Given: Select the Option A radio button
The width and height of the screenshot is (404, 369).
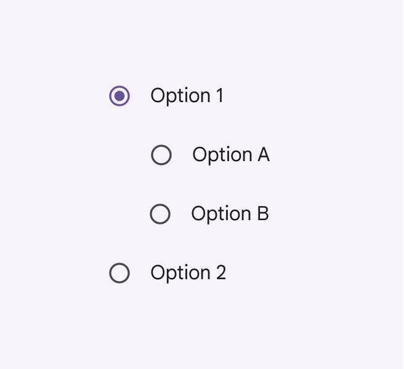Looking at the screenshot, I should (161, 155).
